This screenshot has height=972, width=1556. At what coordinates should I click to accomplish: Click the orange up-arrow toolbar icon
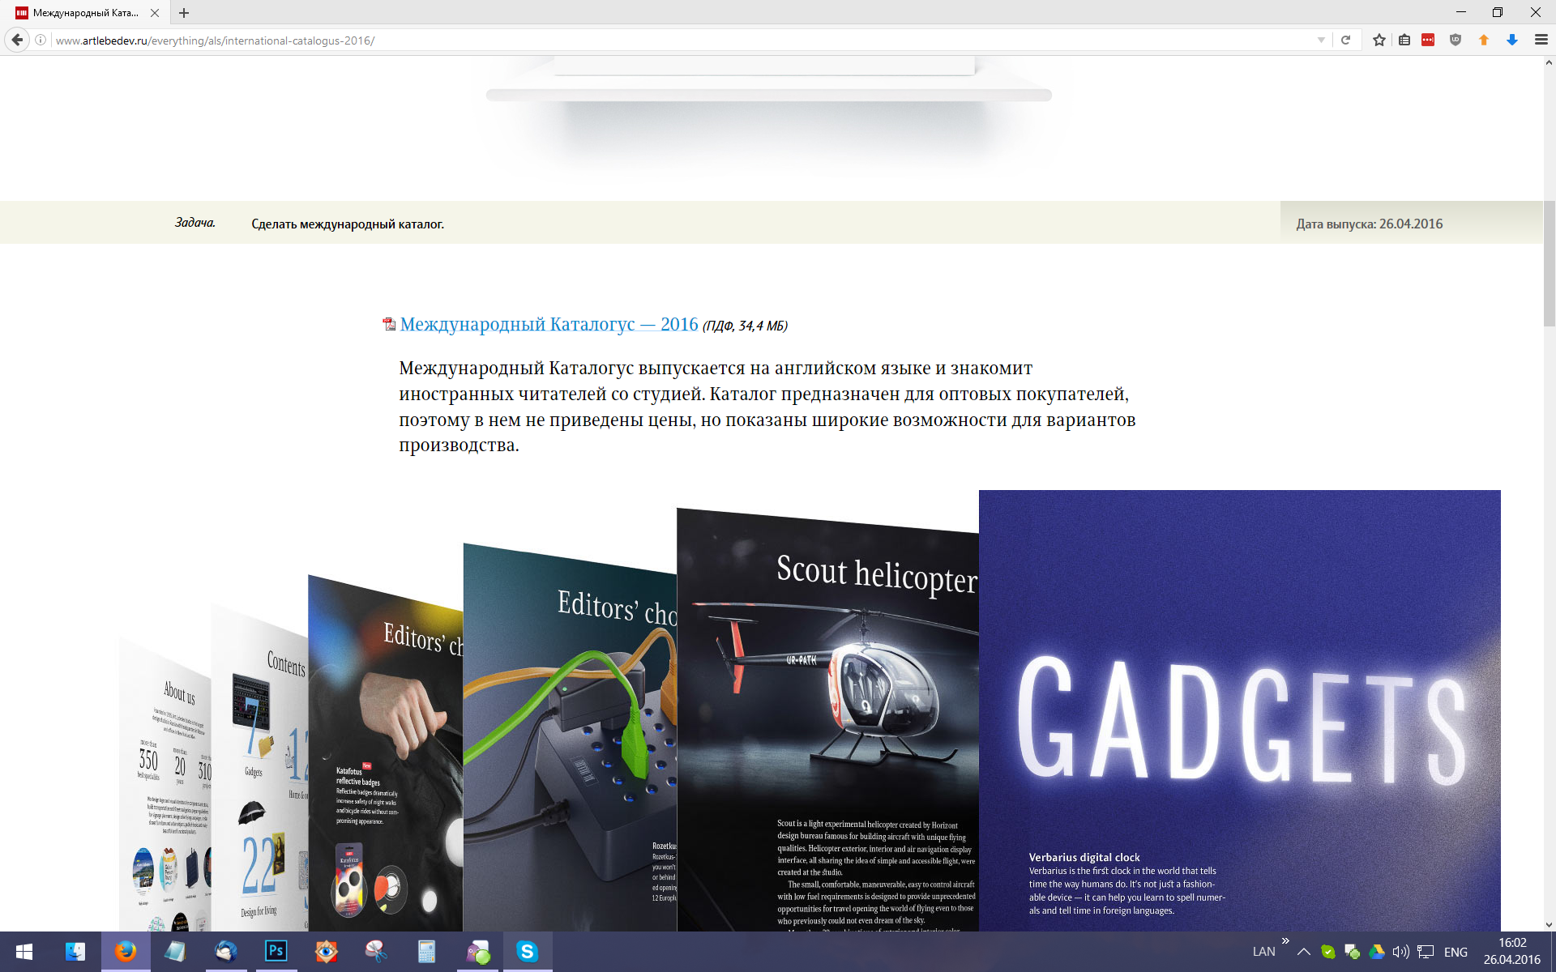[1484, 40]
